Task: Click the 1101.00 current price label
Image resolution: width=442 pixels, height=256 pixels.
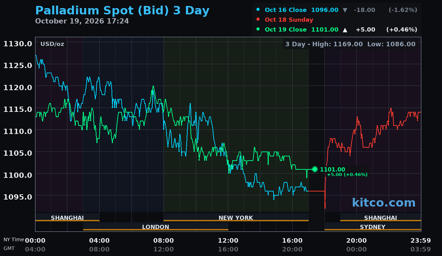Action: [x=333, y=170]
